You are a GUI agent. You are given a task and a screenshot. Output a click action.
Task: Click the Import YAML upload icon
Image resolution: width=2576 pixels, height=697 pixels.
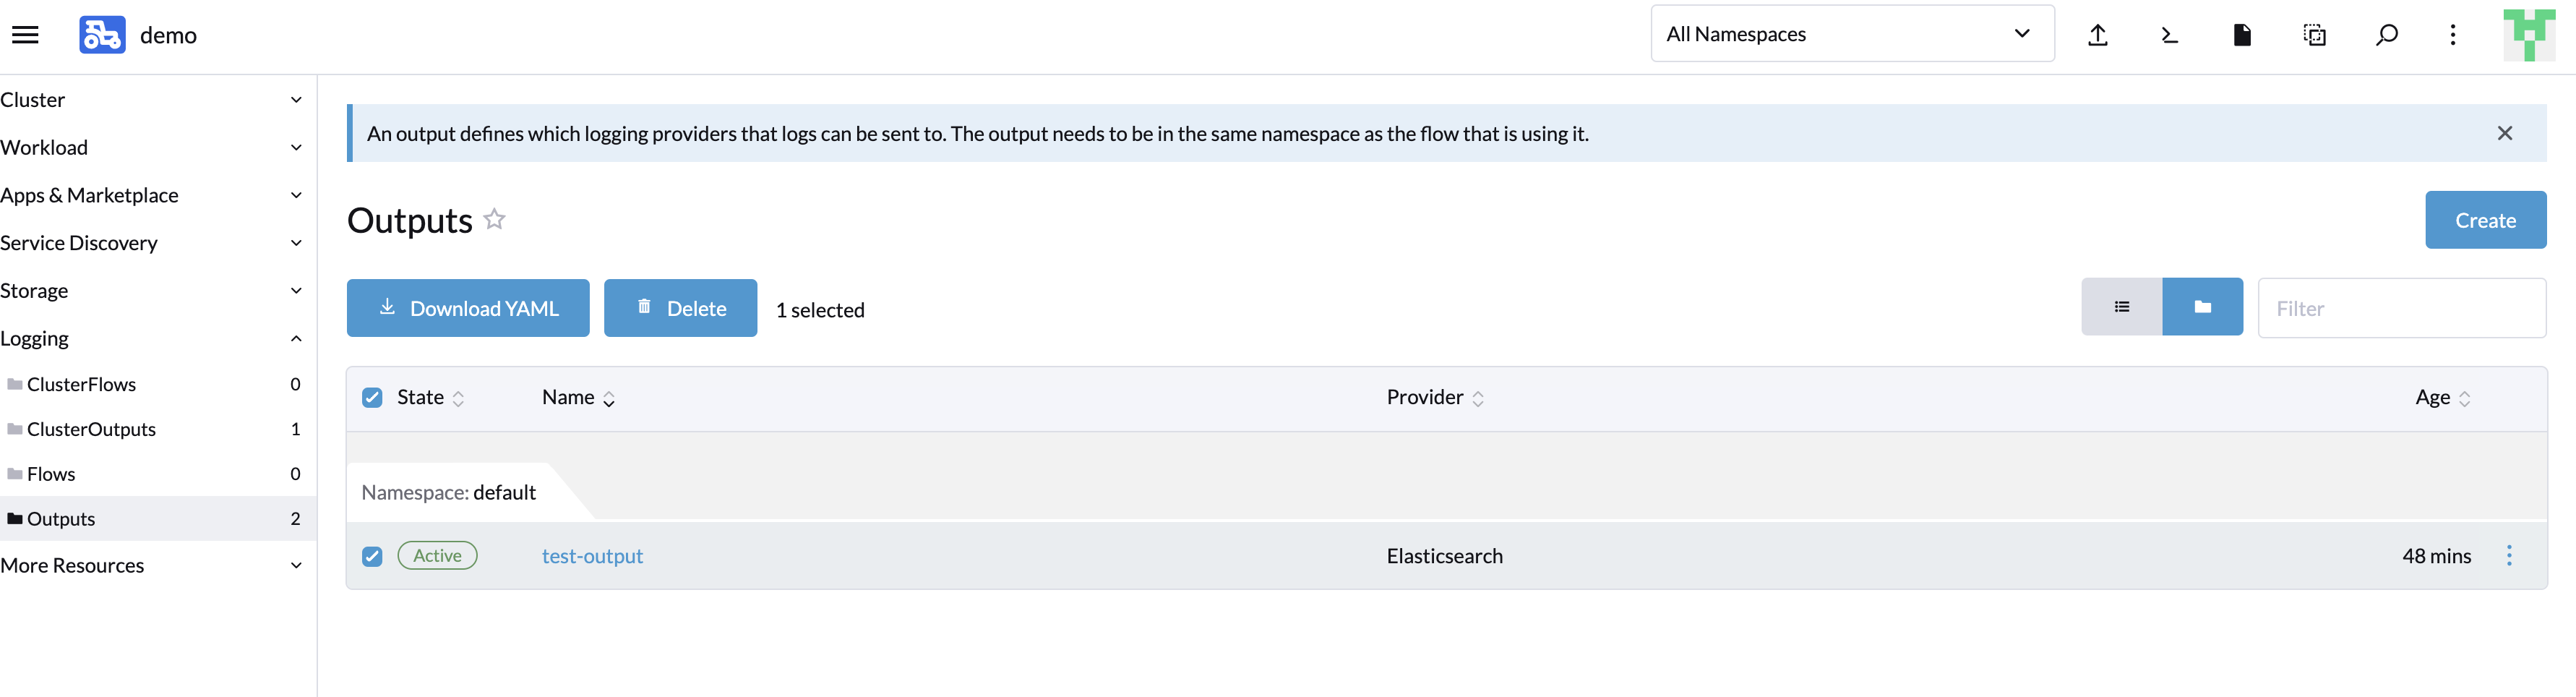(2098, 34)
